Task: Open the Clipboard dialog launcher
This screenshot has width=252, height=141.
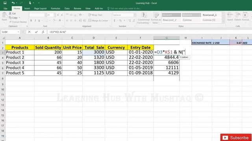Action: pyautogui.click(x=27, y=26)
